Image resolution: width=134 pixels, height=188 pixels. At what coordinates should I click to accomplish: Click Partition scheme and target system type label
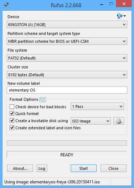click(44, 33)
